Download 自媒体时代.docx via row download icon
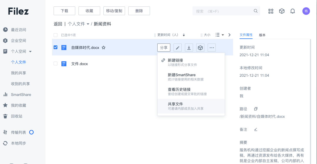 click(189, 48)
